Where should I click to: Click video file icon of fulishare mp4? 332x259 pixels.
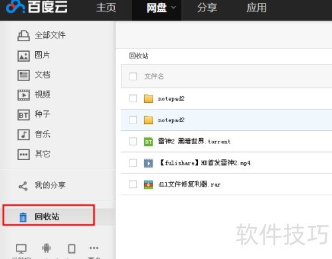pyautogui.click(x=148, y=163)
